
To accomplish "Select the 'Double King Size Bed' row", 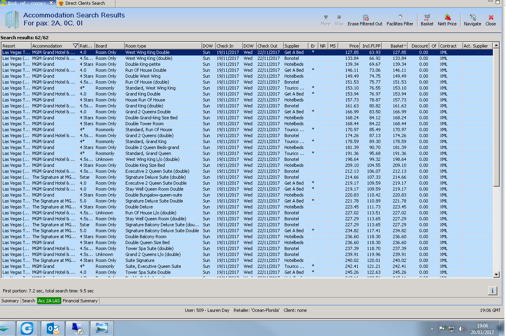I will click(x=247, y=165).
